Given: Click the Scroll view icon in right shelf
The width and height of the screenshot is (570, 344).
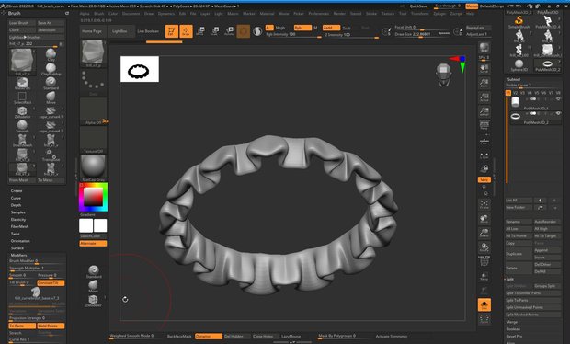Looking at the screenshot, I should (484, 69).
